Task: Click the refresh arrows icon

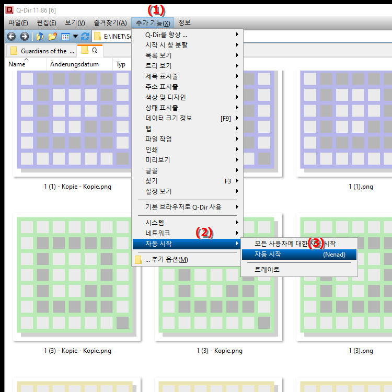Action: [x=85, y=37]
